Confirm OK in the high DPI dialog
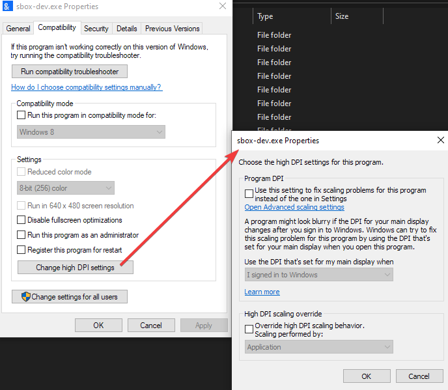 click(x=367, y=376)
